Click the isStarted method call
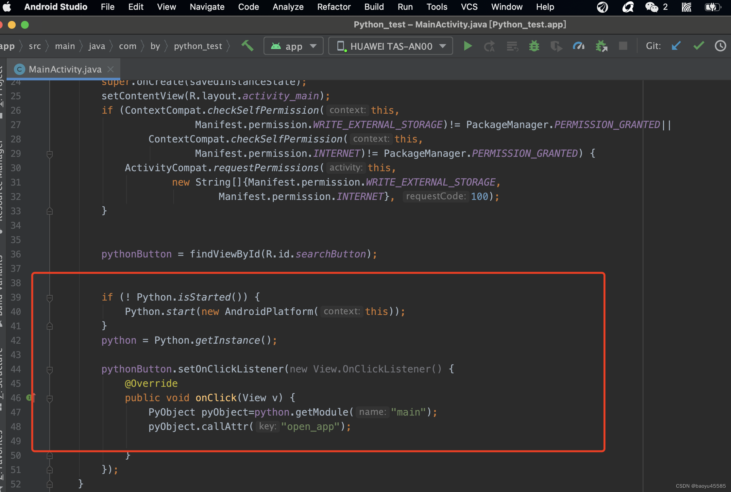This screenshot has height=492, width=731. [204, 297]
